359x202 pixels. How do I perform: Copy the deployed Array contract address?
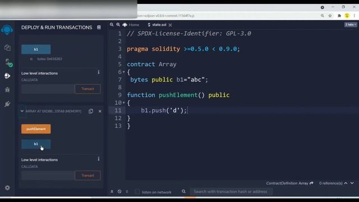click(x=91, y=111)
